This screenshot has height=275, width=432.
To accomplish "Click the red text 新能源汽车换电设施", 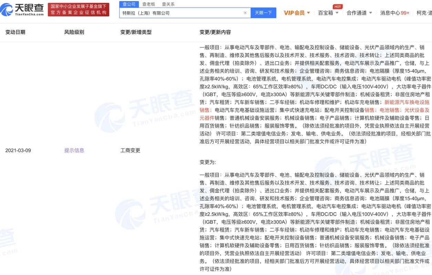I will coord(407,102).
